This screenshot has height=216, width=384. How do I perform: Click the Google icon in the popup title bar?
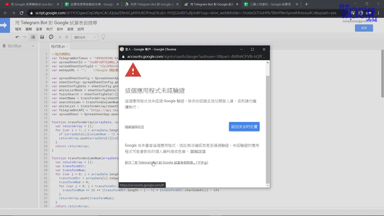coord(122,49)
